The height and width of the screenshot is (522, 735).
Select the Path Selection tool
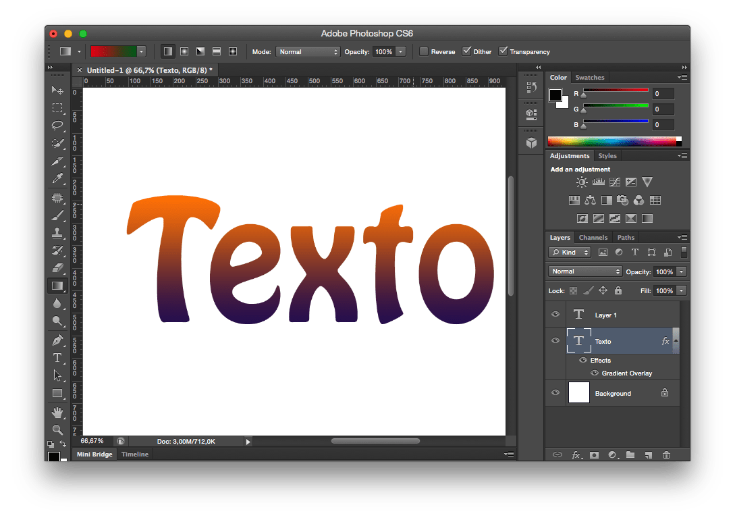click(57, 375)
